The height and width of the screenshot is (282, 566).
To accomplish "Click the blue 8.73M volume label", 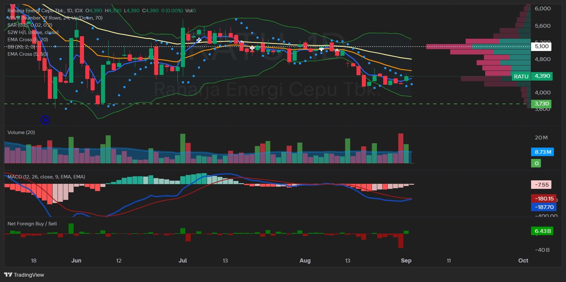I will point(542,152).
